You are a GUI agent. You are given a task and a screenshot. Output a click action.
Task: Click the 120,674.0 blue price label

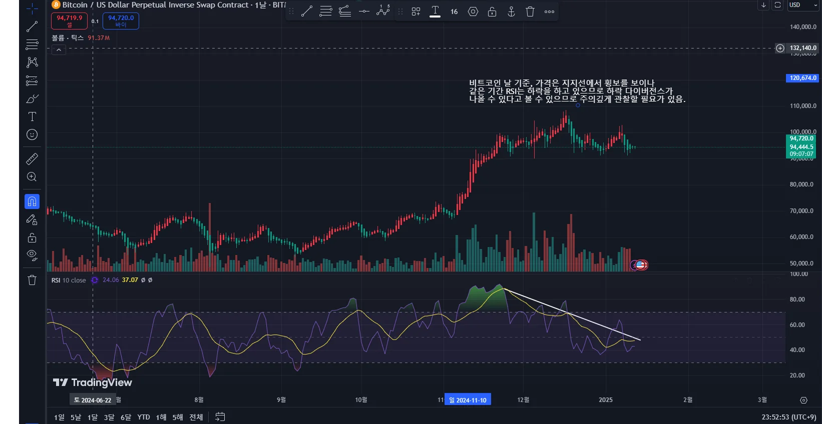pyautogui.click(x=802, y=78)
